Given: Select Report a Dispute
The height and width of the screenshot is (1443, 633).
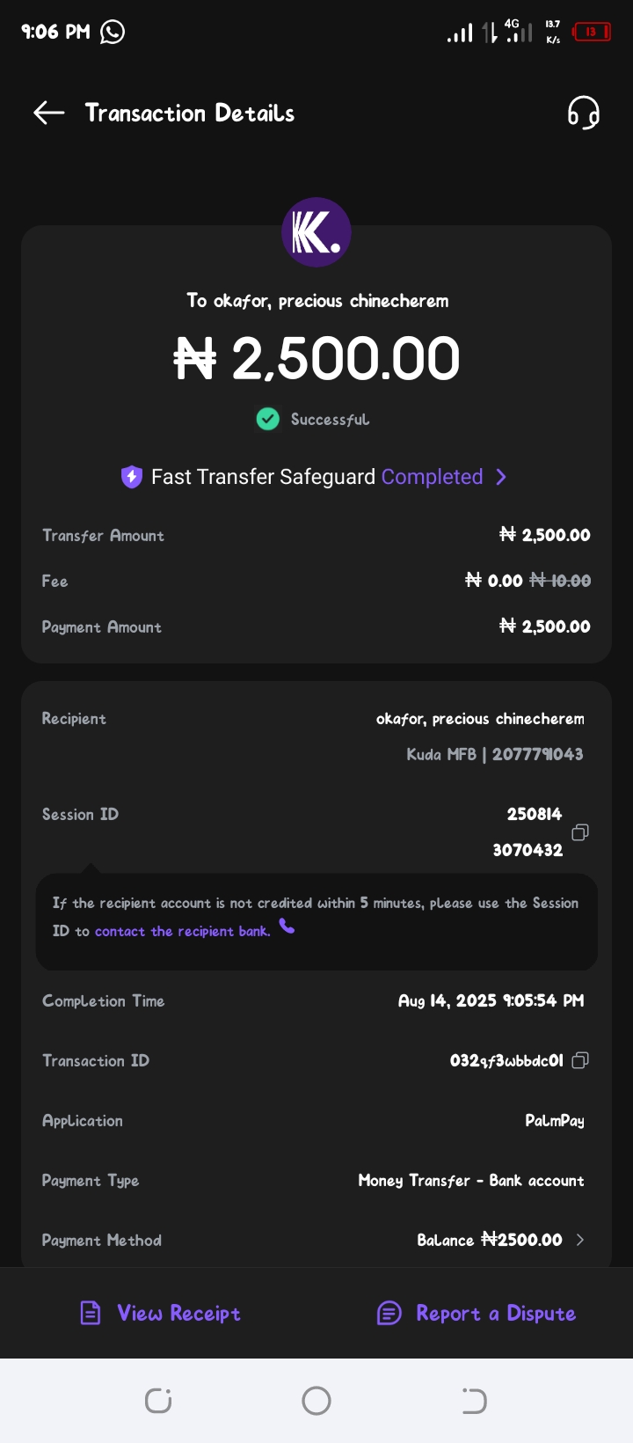Looking at the screenshot, I should coord(496,1313).
